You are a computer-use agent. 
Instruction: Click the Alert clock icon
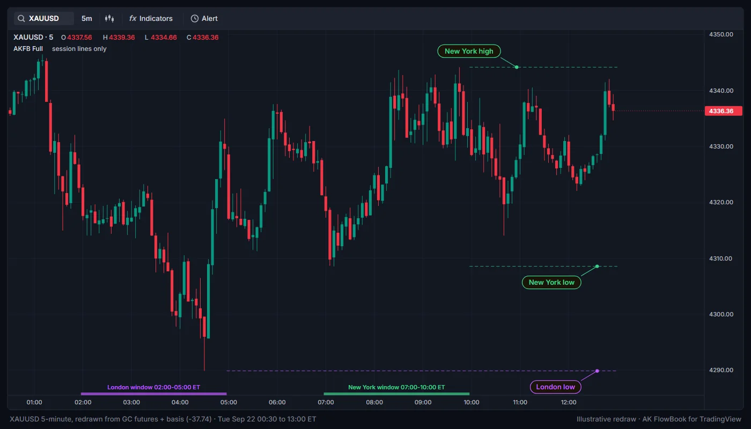(194, 18)
